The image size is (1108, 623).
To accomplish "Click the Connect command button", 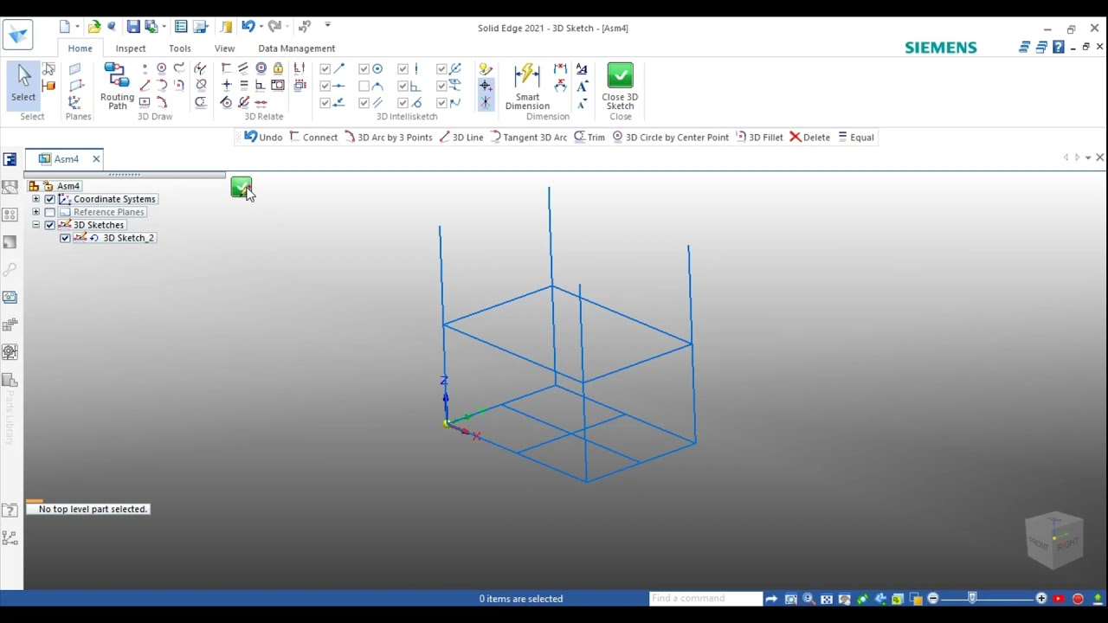I will pyautogui.click(x=313, y=137).
